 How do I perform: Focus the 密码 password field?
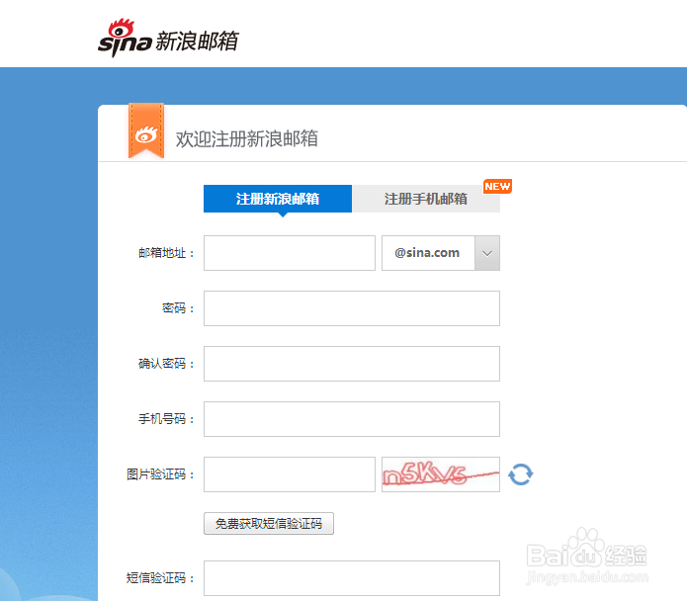pos(352,308)
